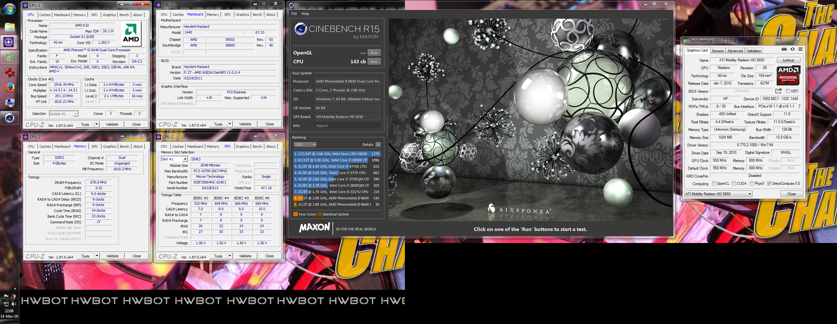Click the Cinebench title bar icon
Screen dimensions: 837x324
click(x=291, y=5)
